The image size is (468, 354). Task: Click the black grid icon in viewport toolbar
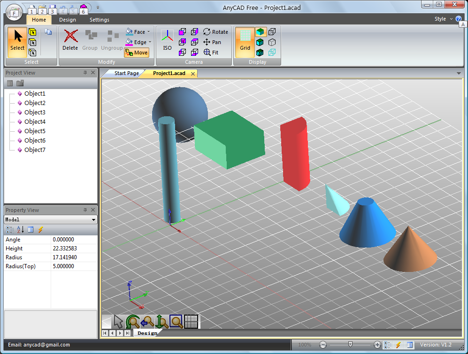pyautogui.click(x=191, y=322)
